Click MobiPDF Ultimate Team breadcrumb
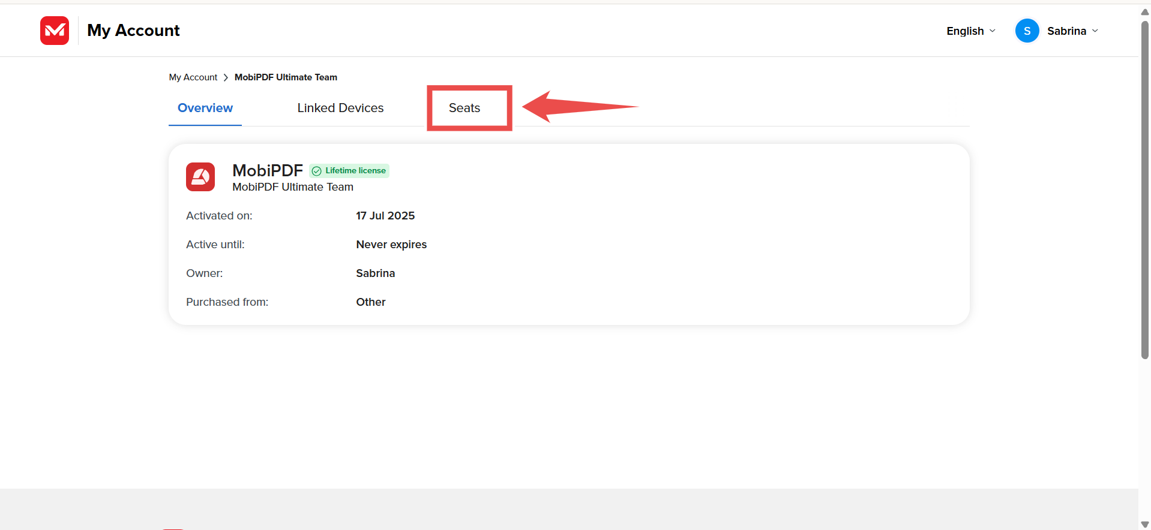The height and width of the screenshot is (530, 1151). click(x=286, y=77)
